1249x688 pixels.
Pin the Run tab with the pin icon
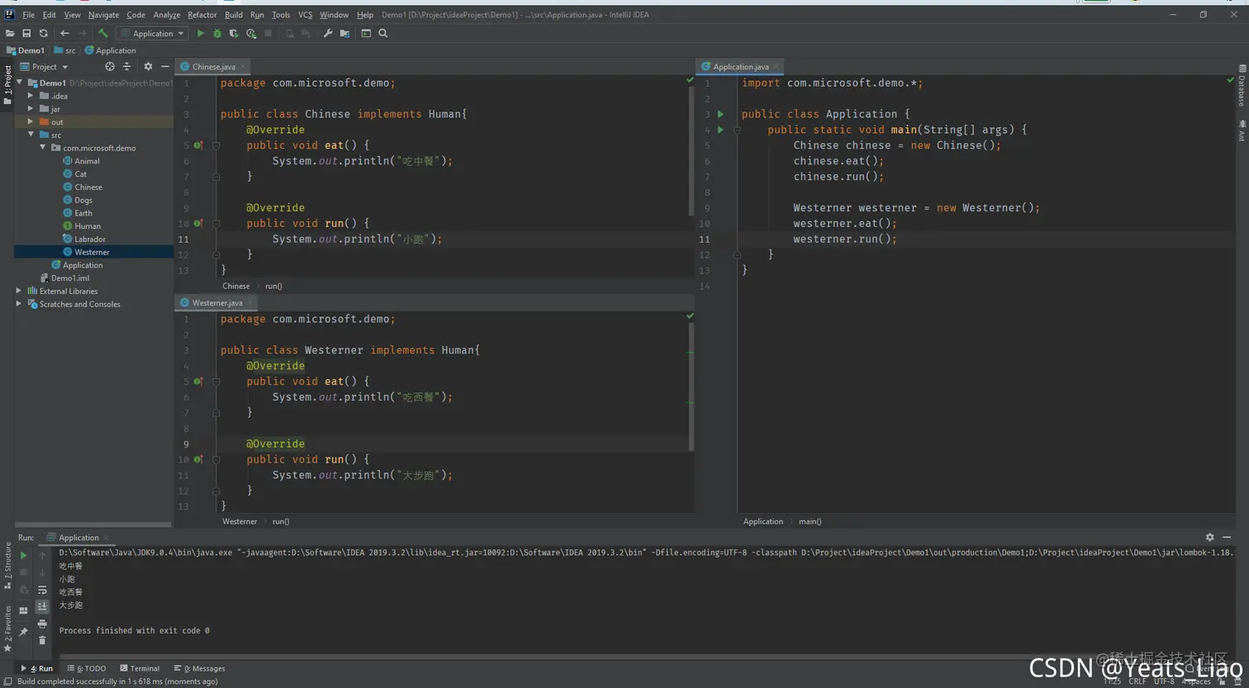(x=23, y=632)
